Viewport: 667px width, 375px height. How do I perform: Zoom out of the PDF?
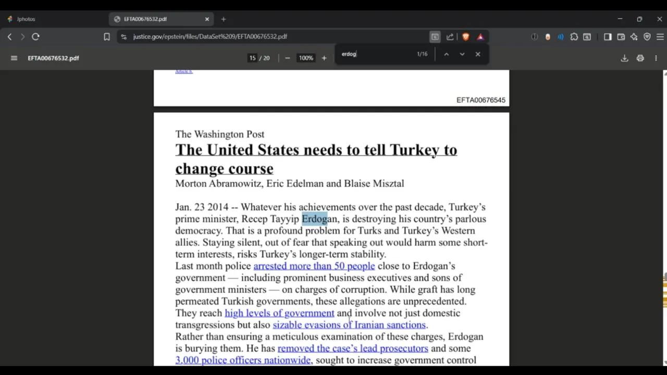coord(287,58)
